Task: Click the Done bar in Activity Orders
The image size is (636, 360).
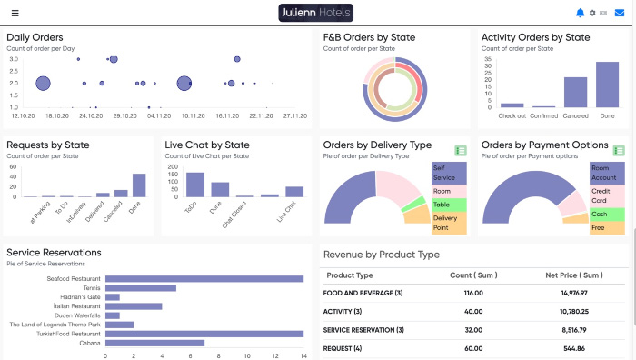Action: click(607, 85)
